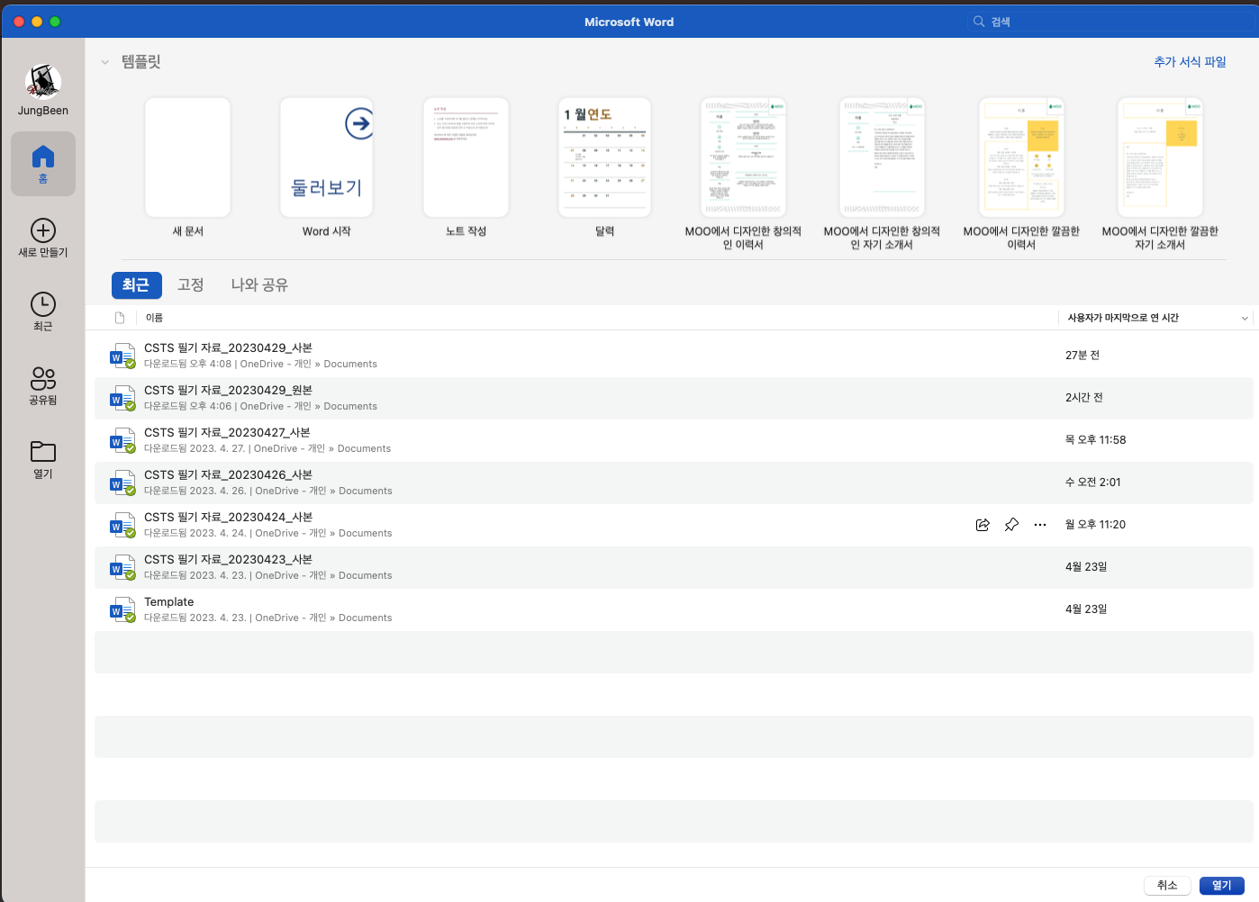
Task: Click Word file icon of CSTS 필기 자료_20230423_사본
Action: (122, 568)
